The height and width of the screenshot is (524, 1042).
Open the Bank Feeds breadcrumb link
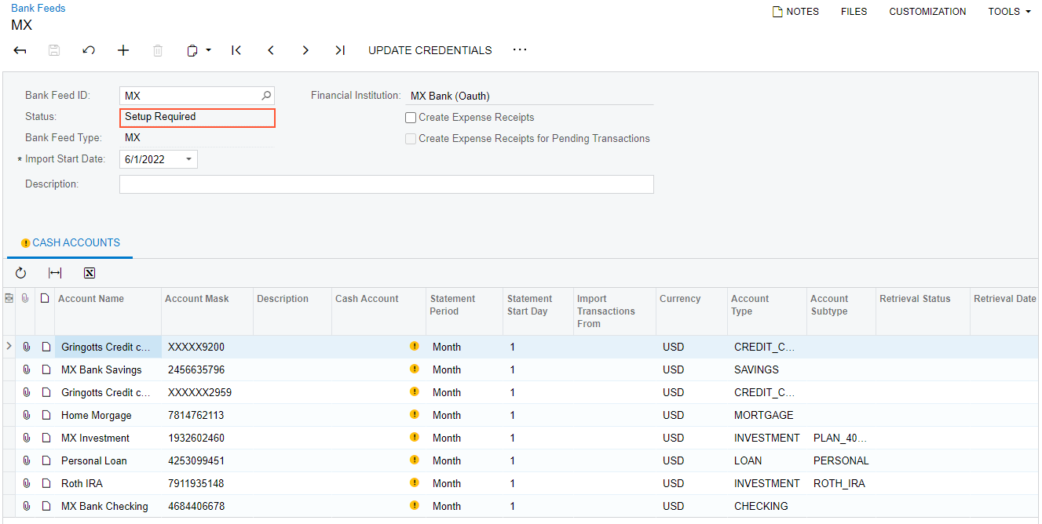pyautogui.click(x=38, y=8)
